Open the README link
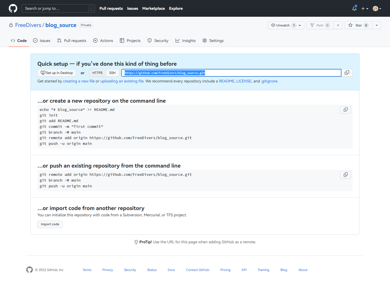 coord(227,81)
